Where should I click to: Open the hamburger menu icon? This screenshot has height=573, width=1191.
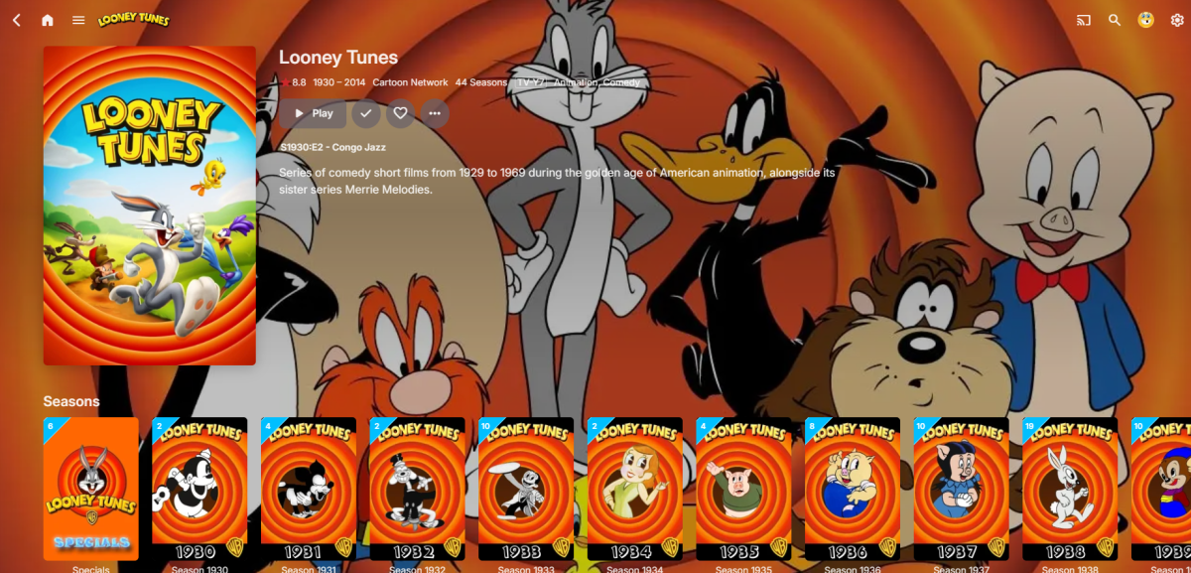(x=78, y=20)
